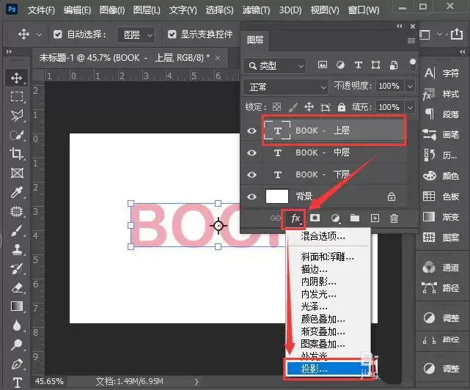Hide the 背景 layer visibility eye
The image size is (470, 390).
point(251,196)
